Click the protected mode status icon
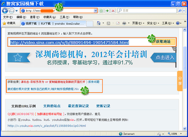188x137 pixels. click(160, 134)
